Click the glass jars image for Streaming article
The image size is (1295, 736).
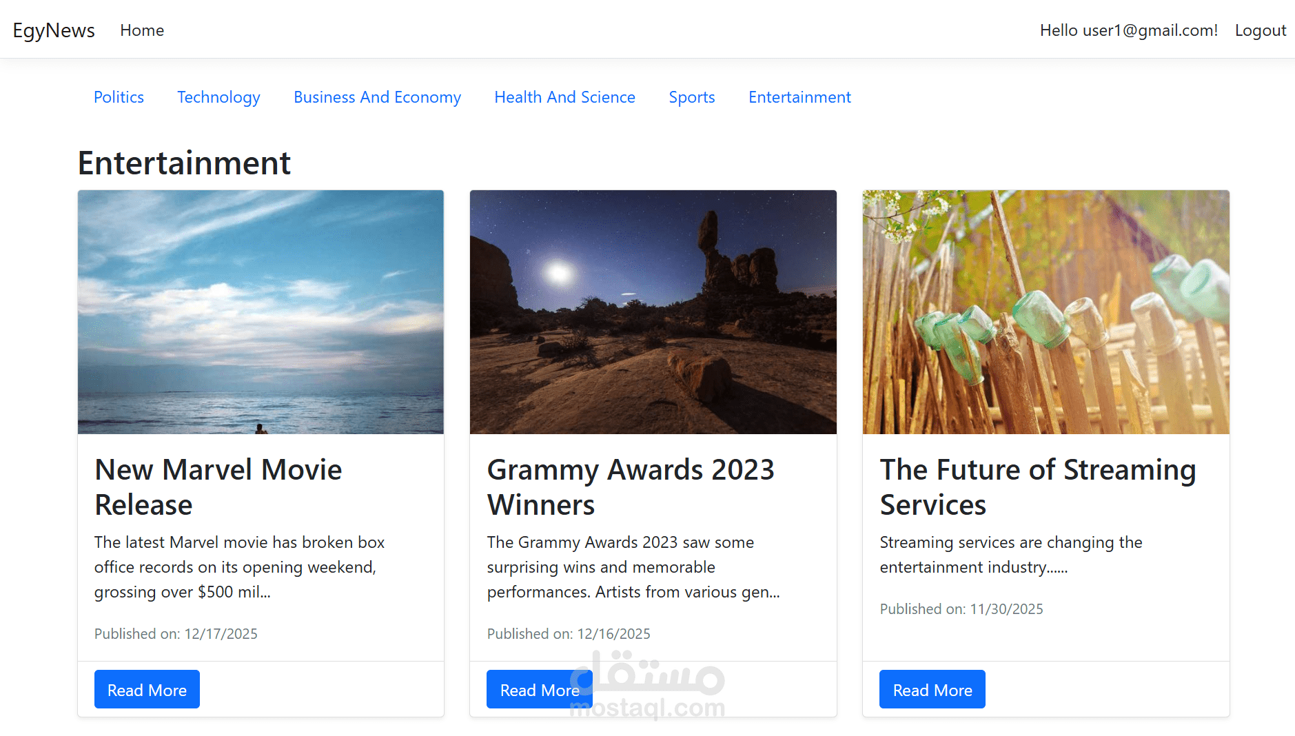coord(1046,312)
